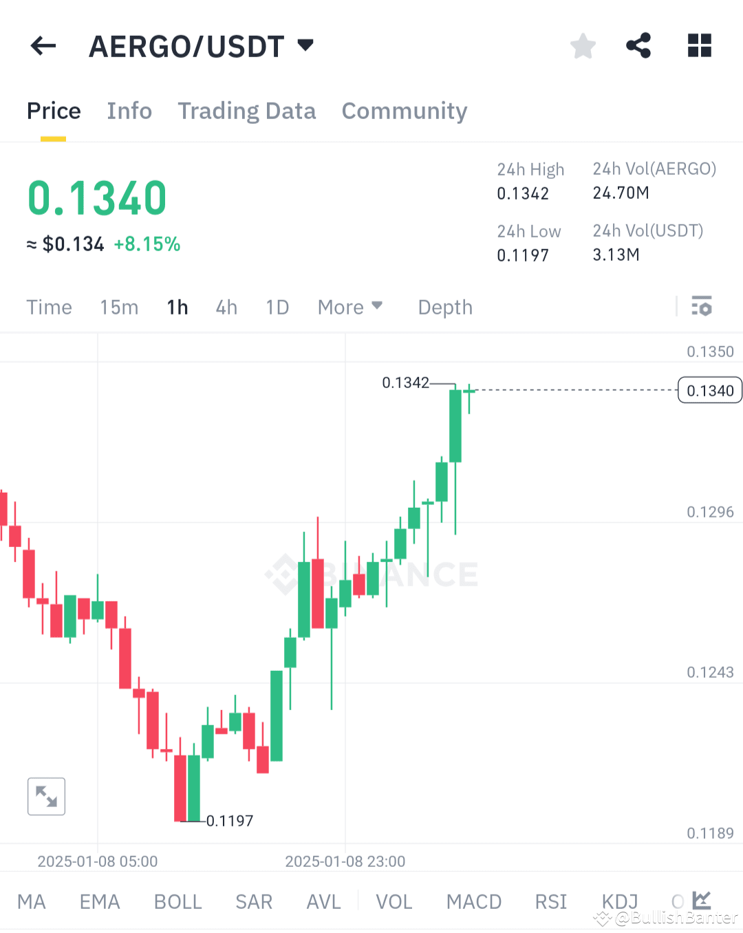743x933 pixels.
Task: Open the Community tab
Action: coord(404,111)
